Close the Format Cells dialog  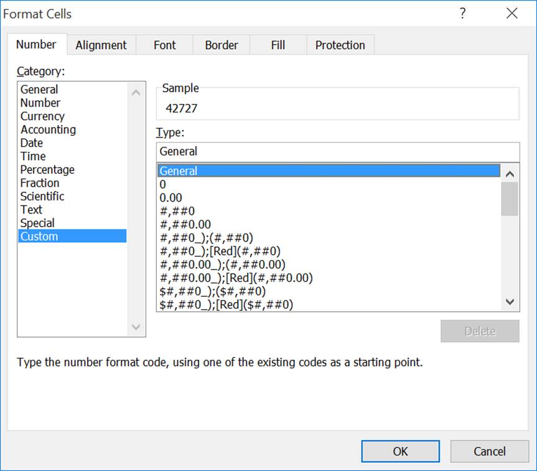[x=512, y=13]
